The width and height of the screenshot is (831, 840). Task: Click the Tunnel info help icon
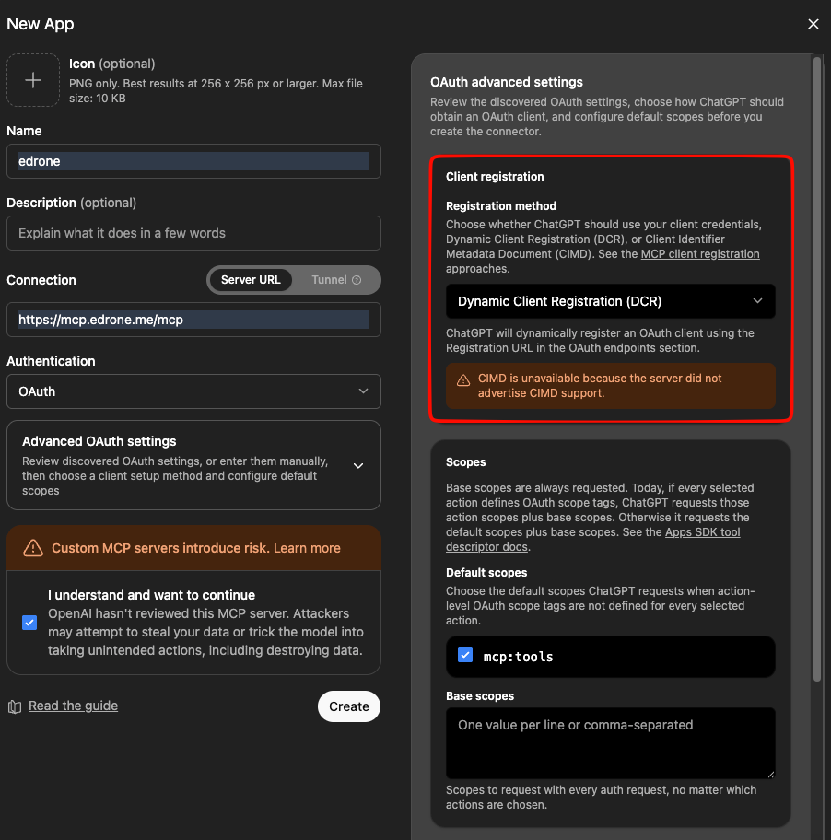[x=357, y=280]
